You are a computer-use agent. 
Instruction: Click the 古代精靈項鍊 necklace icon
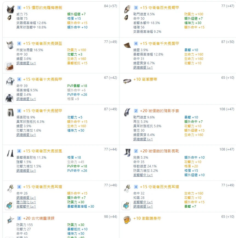click(10, 219)
